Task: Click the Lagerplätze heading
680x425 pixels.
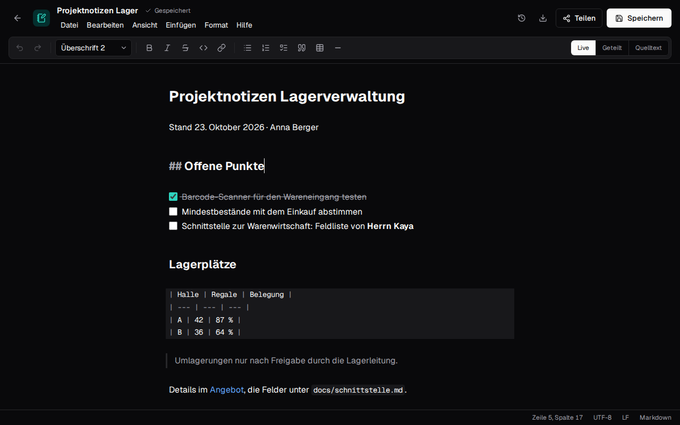Action: [202, 264]
